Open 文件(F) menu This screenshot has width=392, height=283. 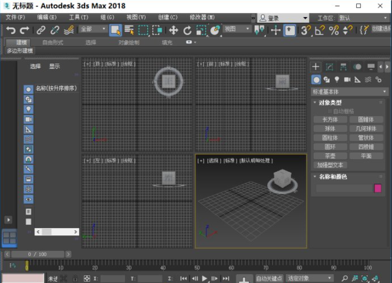[15, 17]
